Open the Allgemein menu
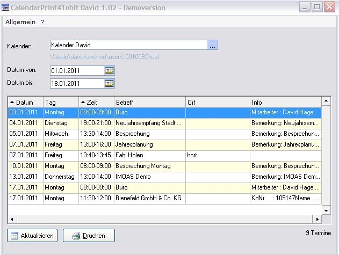 click(x=20, y=22)
